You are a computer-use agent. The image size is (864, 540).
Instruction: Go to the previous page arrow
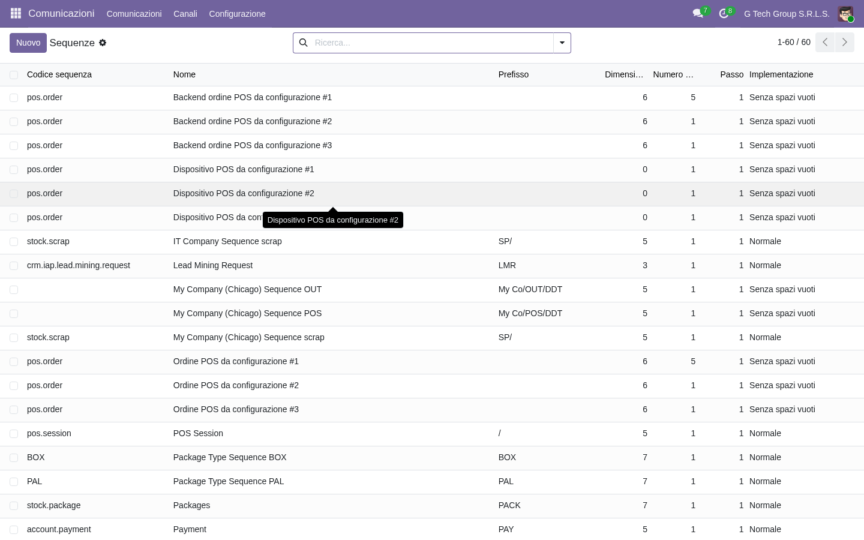pyautogui.click(x=825, y=42)
